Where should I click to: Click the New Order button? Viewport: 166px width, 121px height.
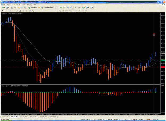click(32, 8)
